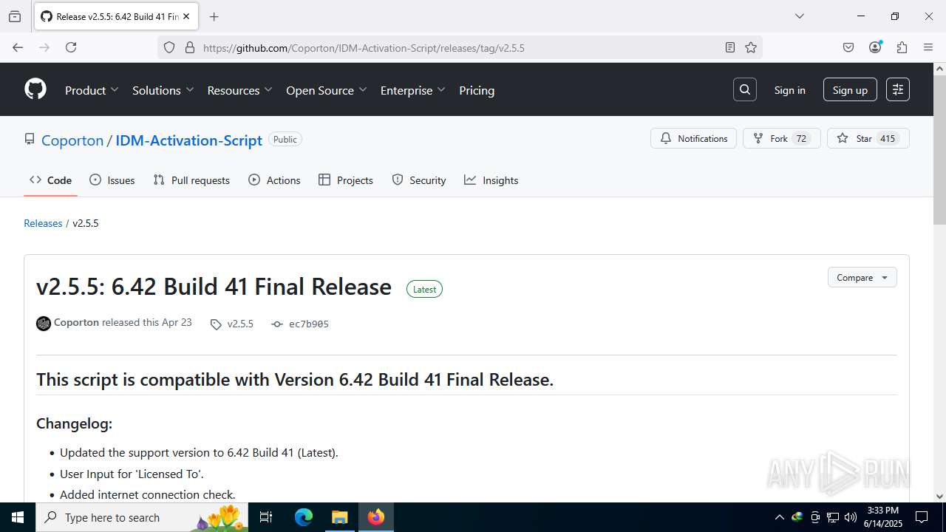Click the Sign up button
Screen dimensions: 946x532
[850, 90]
